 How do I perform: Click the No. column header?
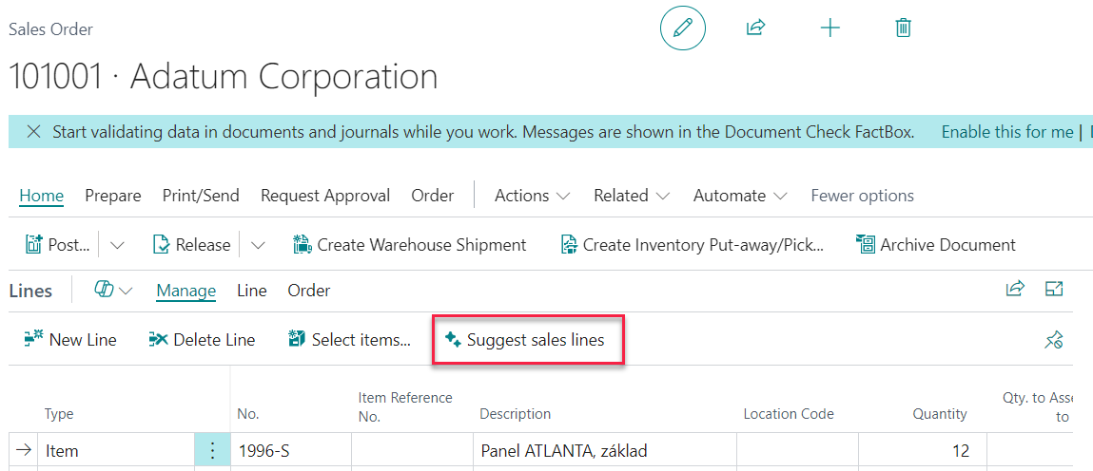coord(249,414)
